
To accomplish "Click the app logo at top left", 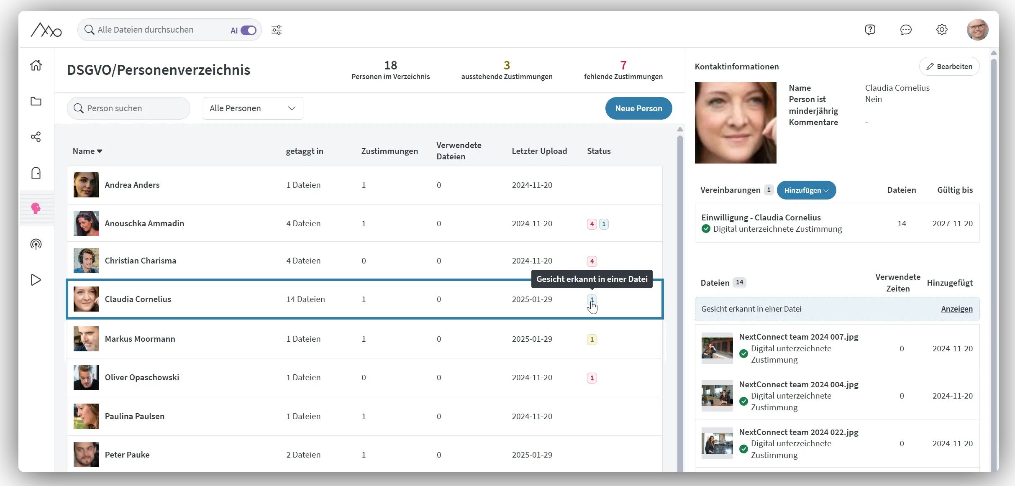I will (46, 30).
